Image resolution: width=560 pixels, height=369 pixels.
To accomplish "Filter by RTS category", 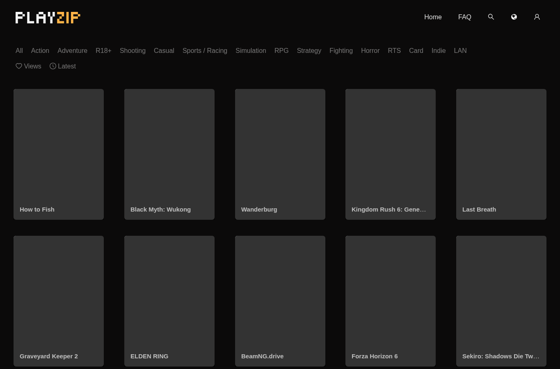I will pyautogui.click(x=394, y=50).
